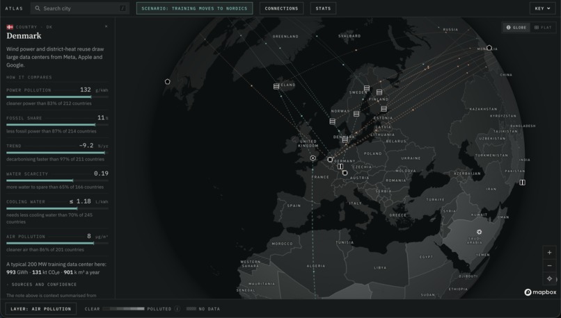Open the info icon next to Polluted
This screenshot has height=318, width=561.
pyautogui.click(x=177, y=309)
